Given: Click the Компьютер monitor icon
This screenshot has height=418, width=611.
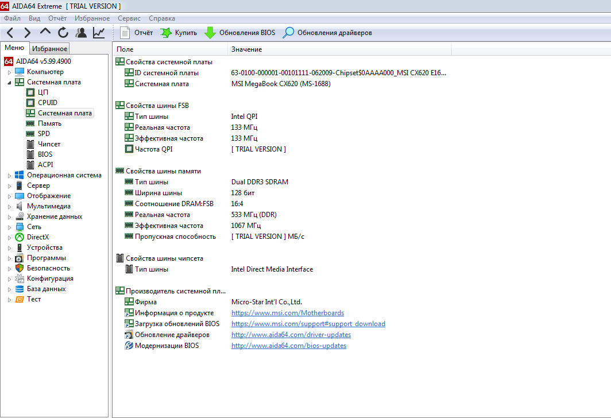Looking at the screenshot, I should click(20, 72).
